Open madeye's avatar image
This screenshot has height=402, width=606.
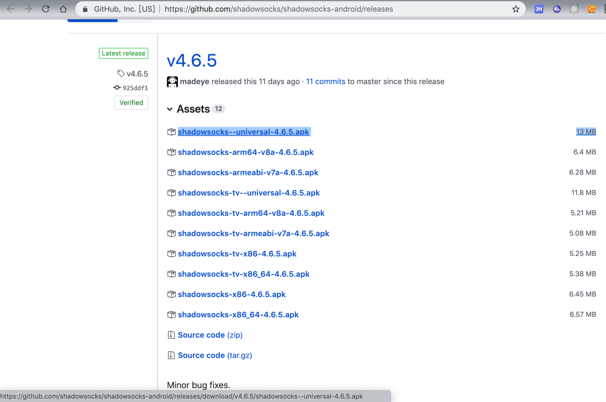pos(172,82)
